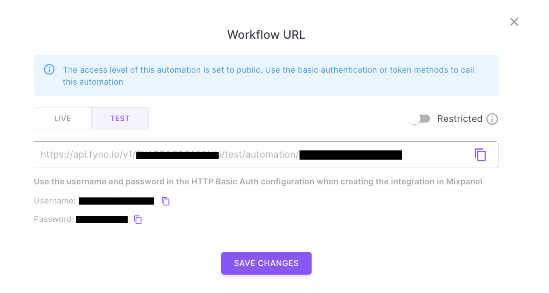Click the info icon beside Restricted
This screenshot has height=293, width=549.
click(492, 119)
